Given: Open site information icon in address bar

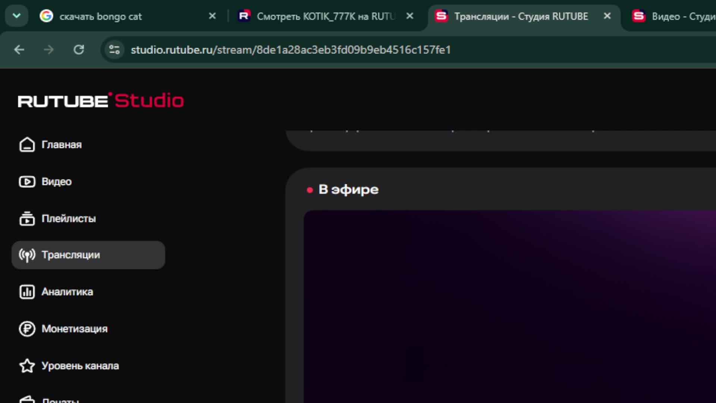Looking at the screenshot, I should tap(114, 50).
